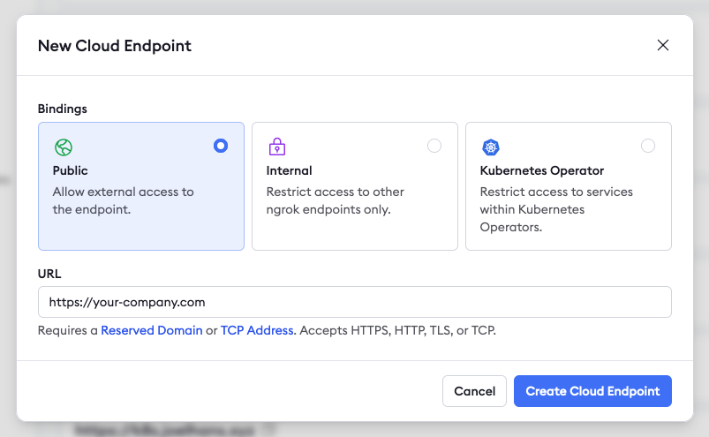This screenshot has height=437, width=709.
Task: Click the Internal card title text
Action: [x=289, y=170]
